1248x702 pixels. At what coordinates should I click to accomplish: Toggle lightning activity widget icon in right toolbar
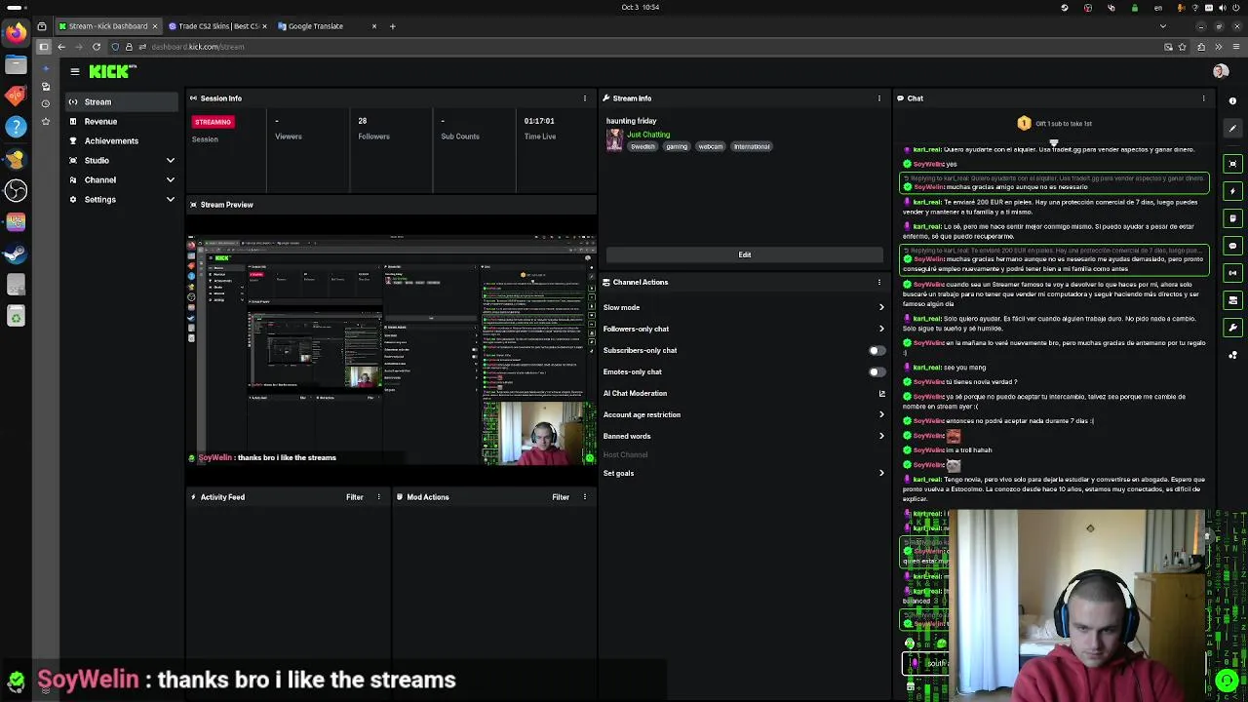[1232, 191]
